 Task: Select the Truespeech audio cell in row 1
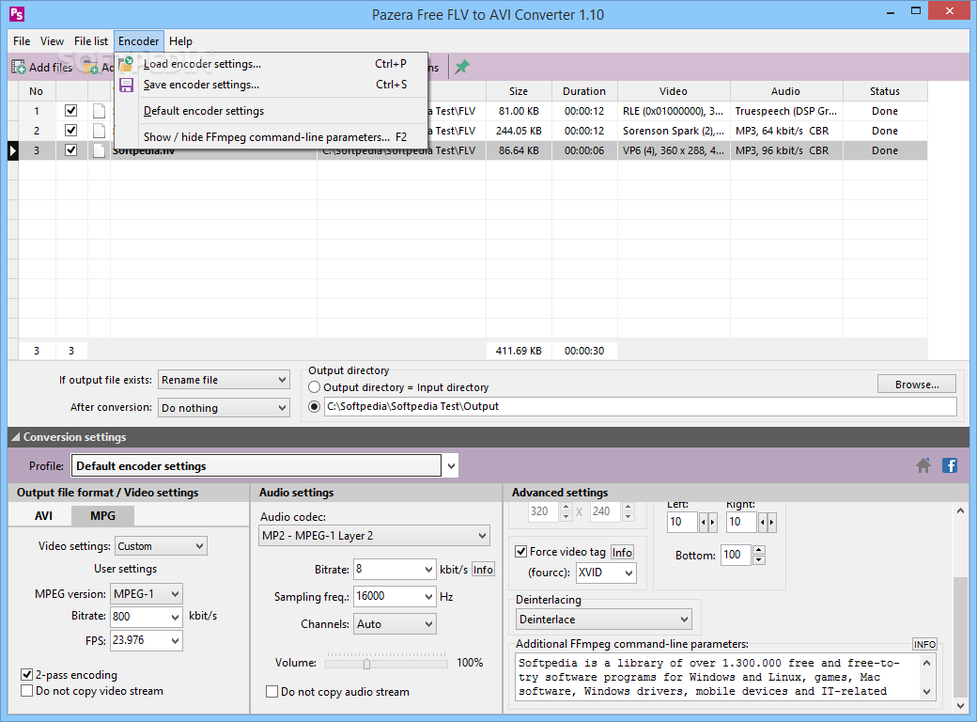pos(786,111)
